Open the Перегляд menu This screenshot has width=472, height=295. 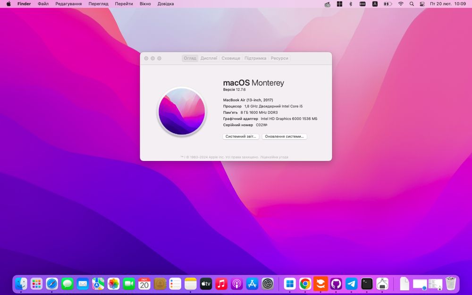[98, 4]
